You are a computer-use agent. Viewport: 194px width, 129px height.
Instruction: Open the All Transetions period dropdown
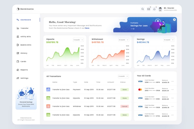(x=123, y=76)
